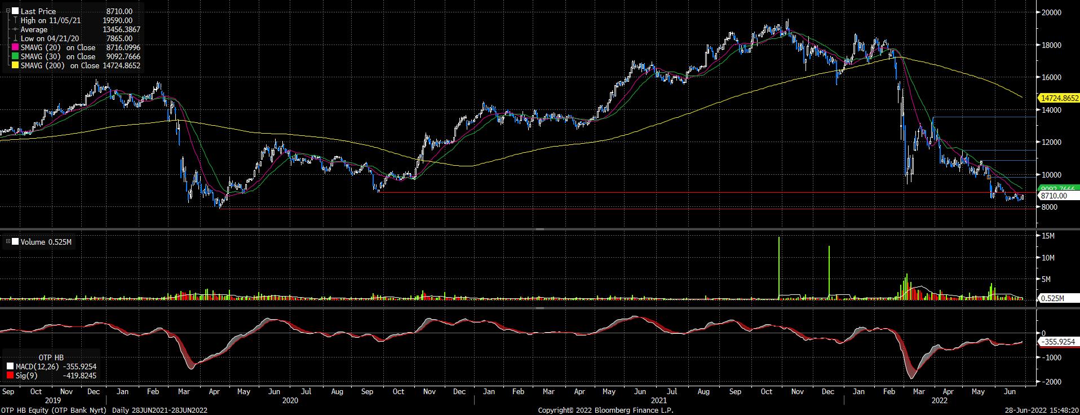Click the magenta SMAVG (20) color swatch
This screenshot has height=415, width=1080.
click(x=15, y=47)
